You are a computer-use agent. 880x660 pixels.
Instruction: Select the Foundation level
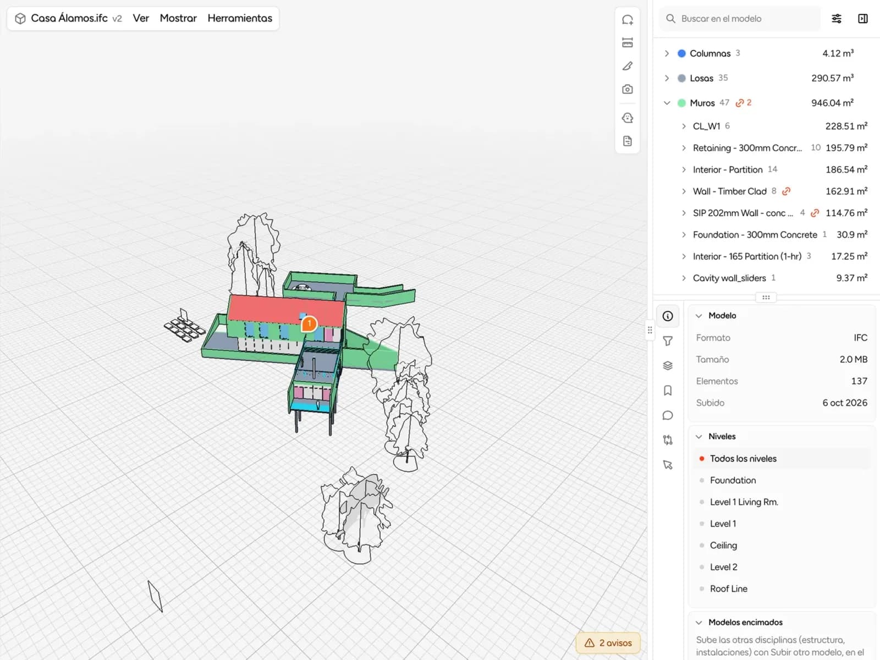782,480
